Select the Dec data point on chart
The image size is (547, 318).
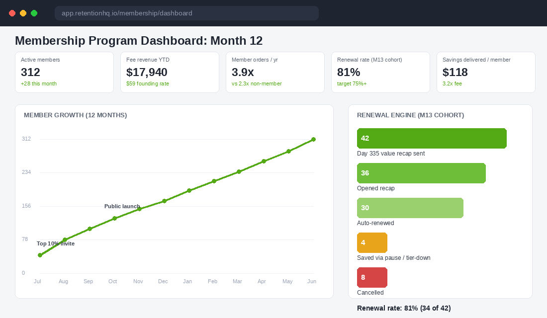[x=164, y=201]
